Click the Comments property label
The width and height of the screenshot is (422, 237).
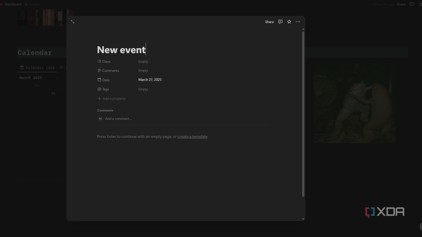108,70
